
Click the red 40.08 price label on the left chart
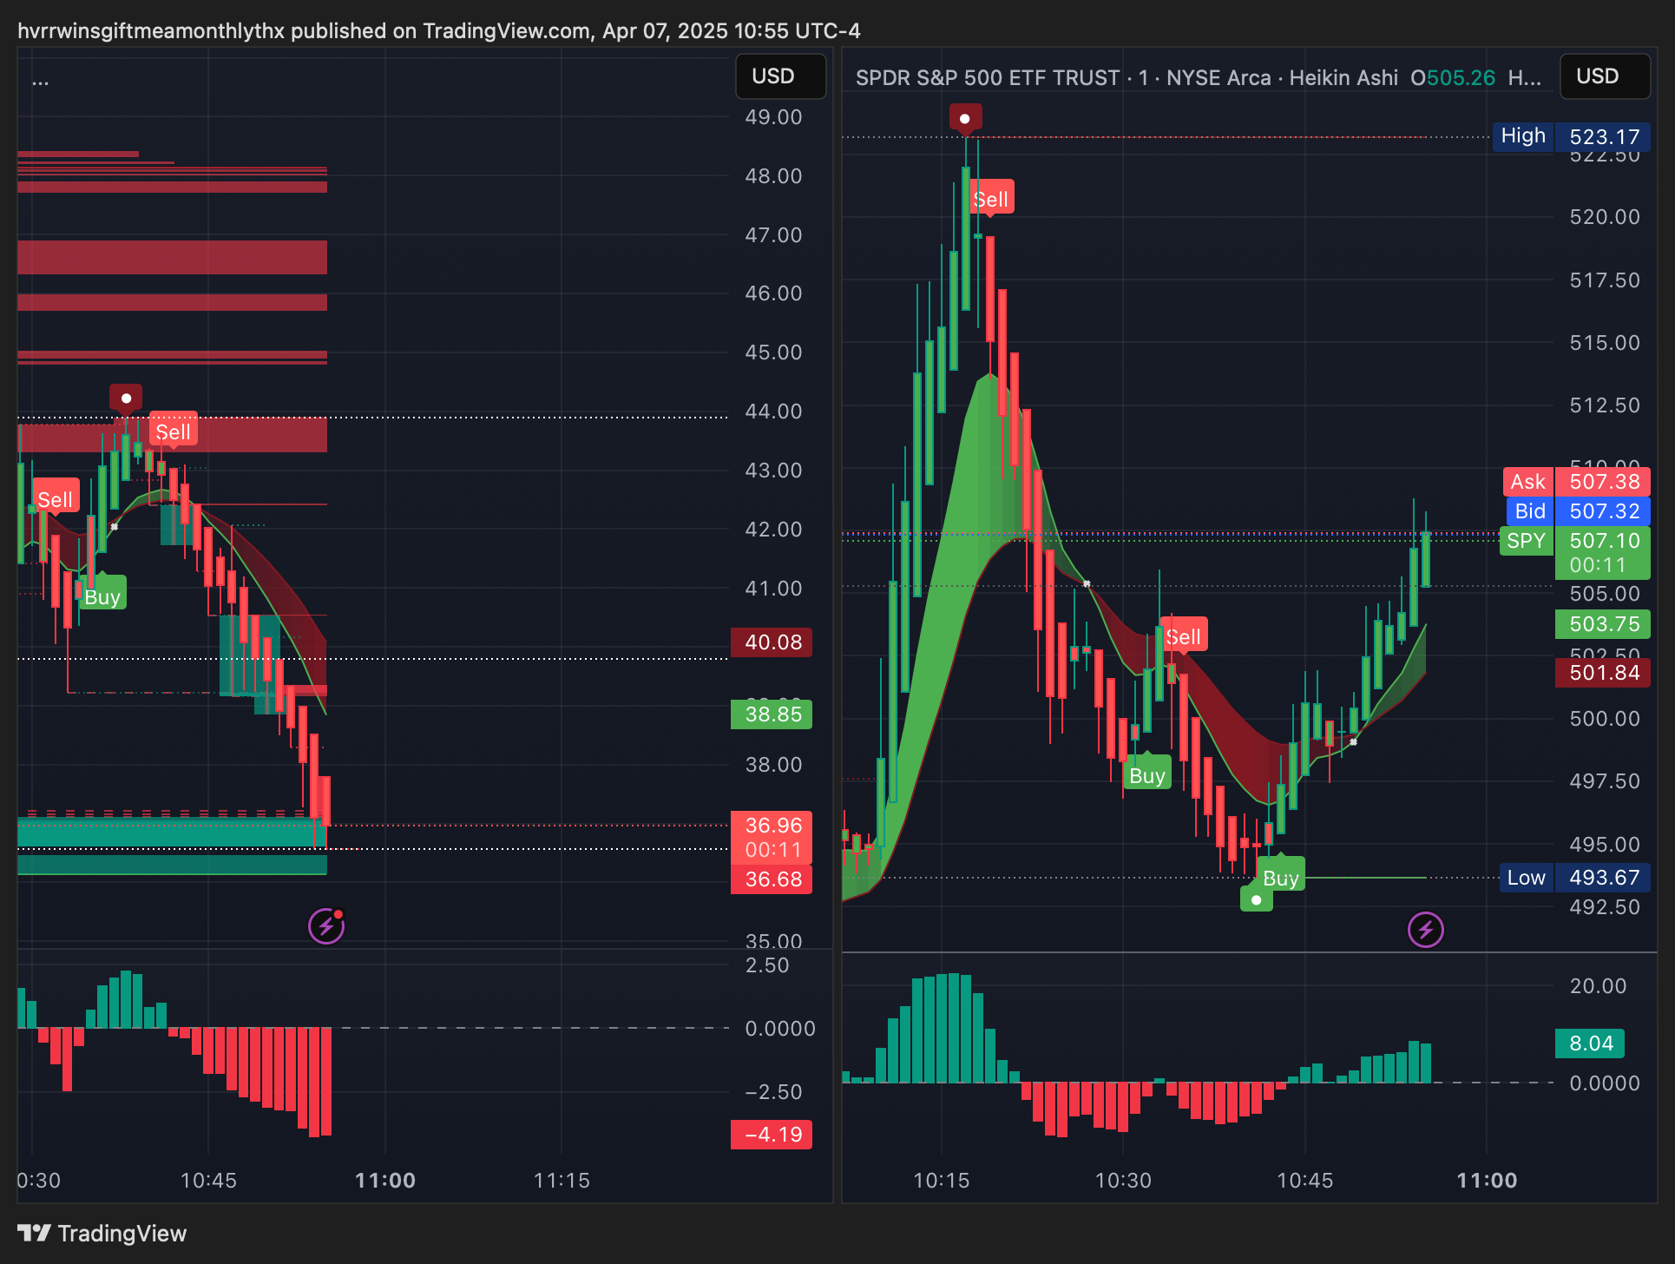pos(772,642)
